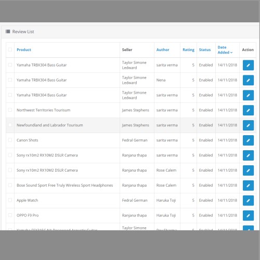The image size is (260, 260).
Task: Edit the first Yamaha TRBX304 review by sarita verma
Action: (248, 65)
